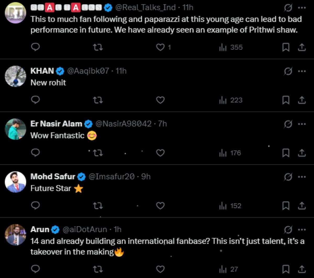Screen dimensions: 314x278
Task: Share the 'Wow Fantastic' reply
Action: 302,153
